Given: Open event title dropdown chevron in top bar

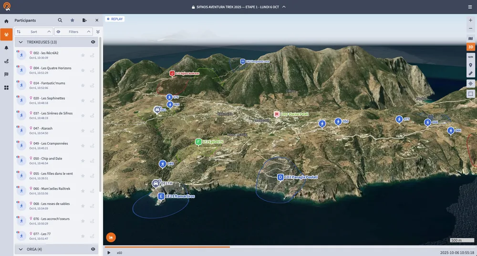Looking at the screenshot, I should (284, 7).
